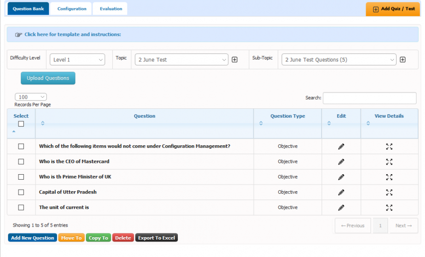The image size is (425, 257).
Task: View details of Prime Minister of UK question
Action: tap(389, 177)
